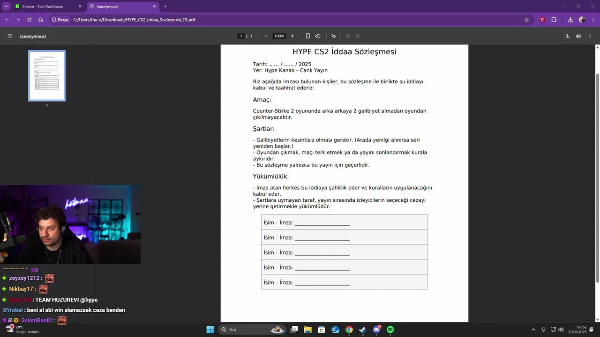
Task: Open Microsoft Store from taskbar
Action: click(322, 330)
